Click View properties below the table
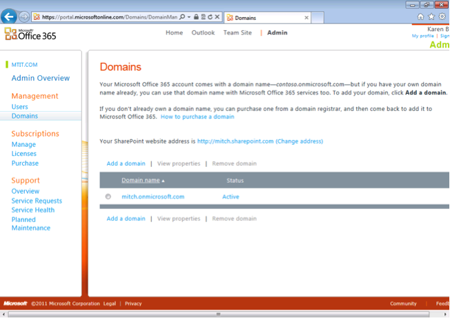 click(x=179, y=219)
